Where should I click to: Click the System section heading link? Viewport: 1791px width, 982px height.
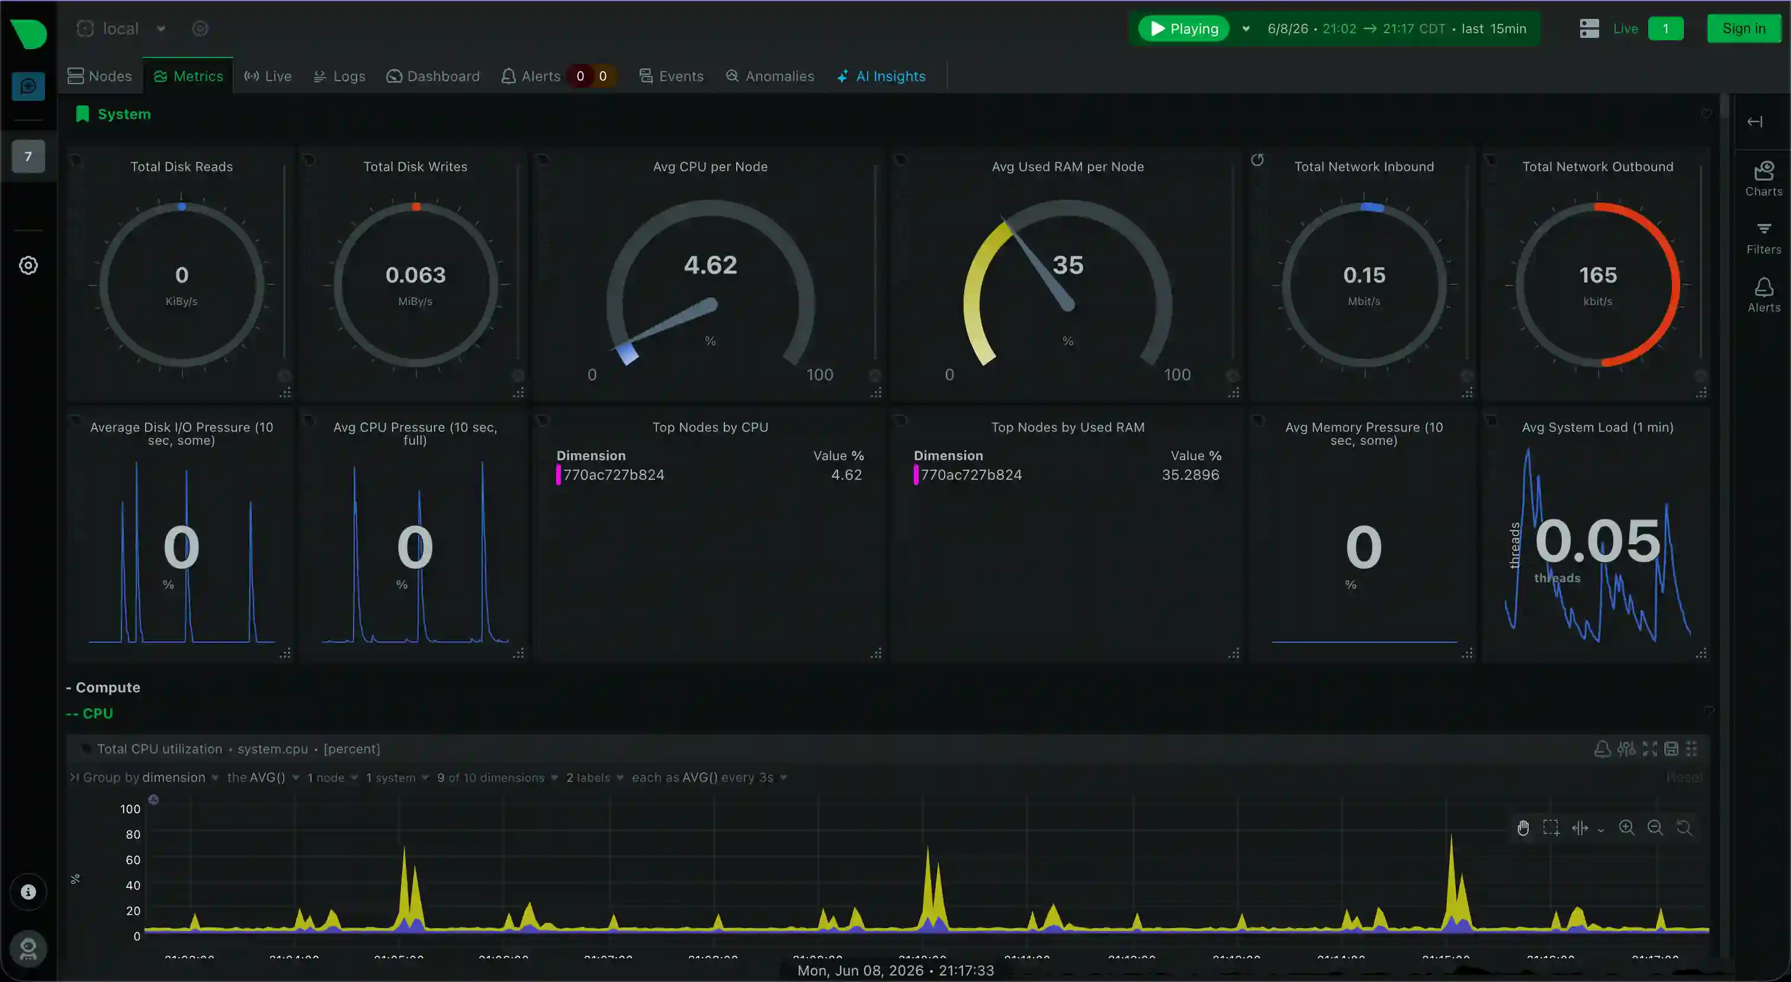pos(124,114)
